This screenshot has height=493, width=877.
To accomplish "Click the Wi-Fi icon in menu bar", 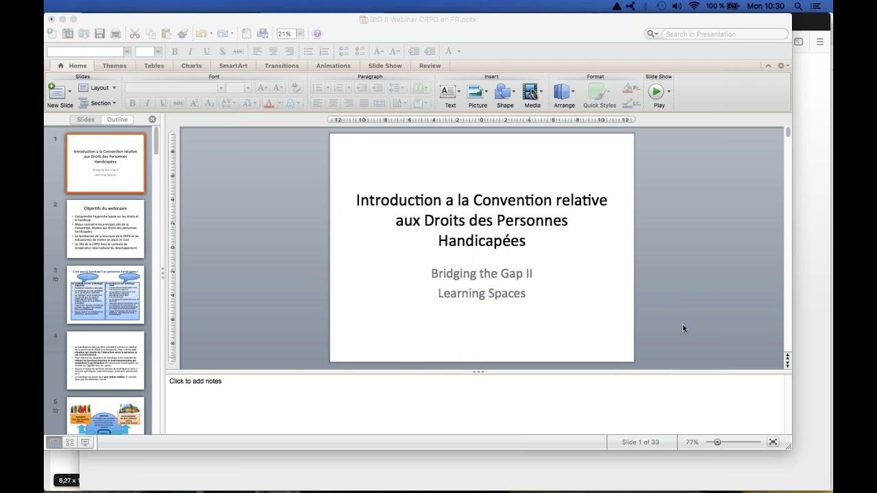I will coord(694,6).
